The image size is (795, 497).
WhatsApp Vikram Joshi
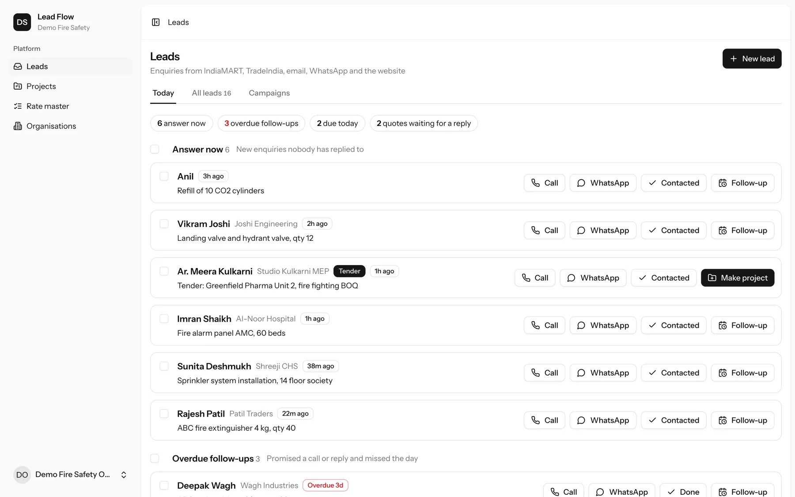(603, 230)
